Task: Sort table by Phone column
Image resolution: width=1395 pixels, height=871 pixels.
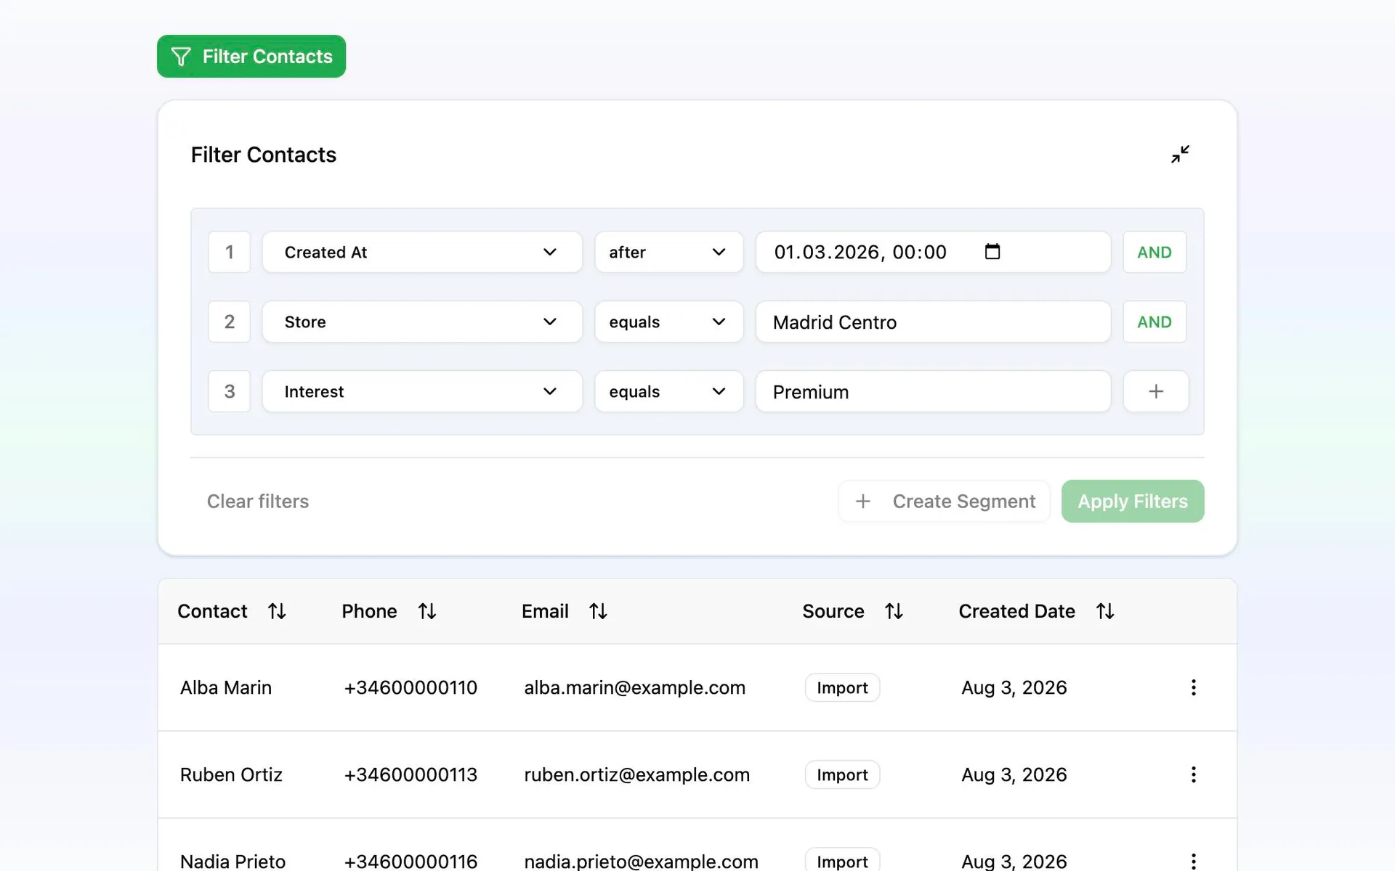Action: (x=427, y=611)
